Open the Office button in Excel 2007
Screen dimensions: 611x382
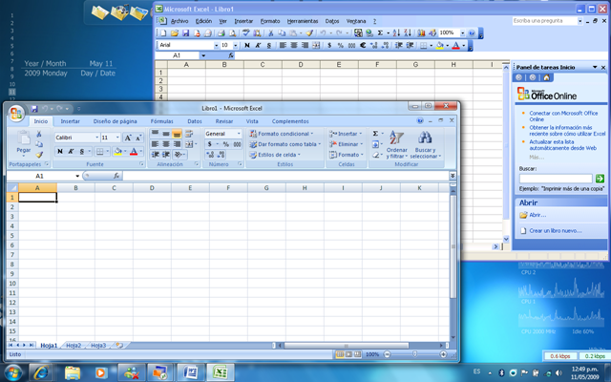coord(16,114)
